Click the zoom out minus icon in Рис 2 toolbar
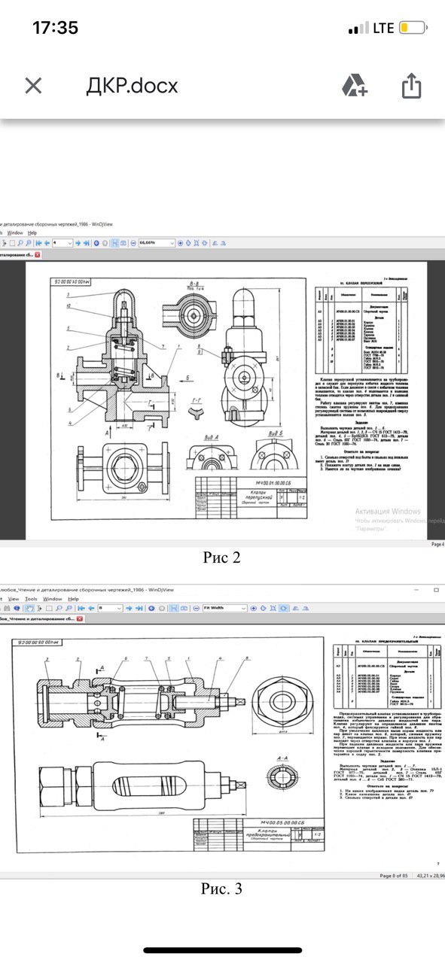Image resolution: width=445 pixels, height=963 pixels. pyautogui.click(x=133, y=243)
